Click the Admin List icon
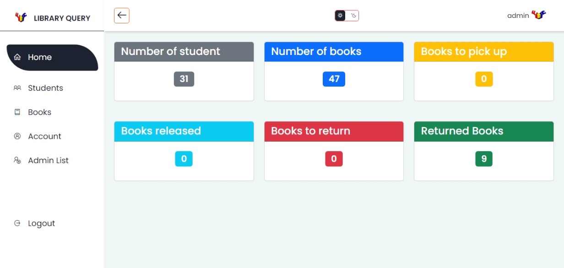The width and height of the screenshot is (564, 268). pos(17,160)
